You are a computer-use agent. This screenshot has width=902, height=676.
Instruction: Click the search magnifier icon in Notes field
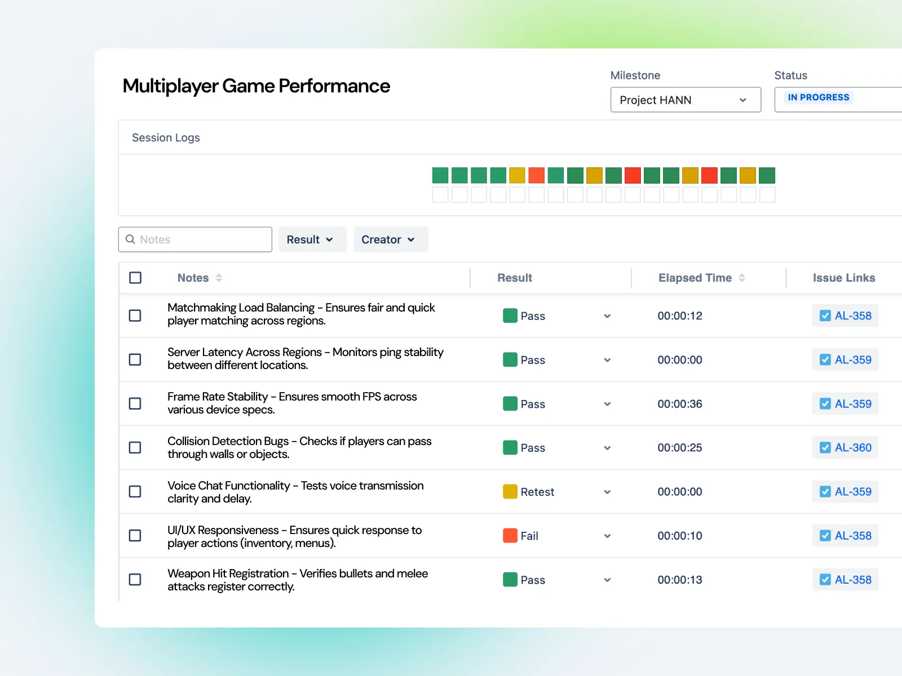tap(130, 239)
